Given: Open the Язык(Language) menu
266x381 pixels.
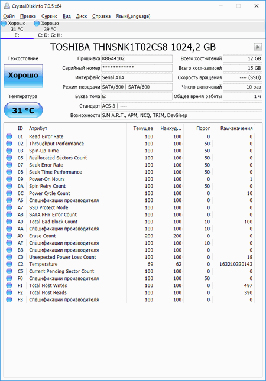Looking at the screenshot, I should (x=133, y=17).
